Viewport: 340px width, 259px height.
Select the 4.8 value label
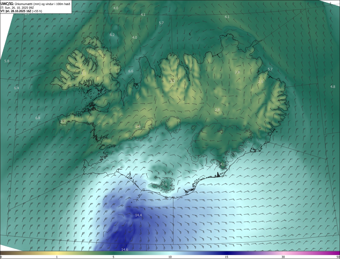pos(333,87)
